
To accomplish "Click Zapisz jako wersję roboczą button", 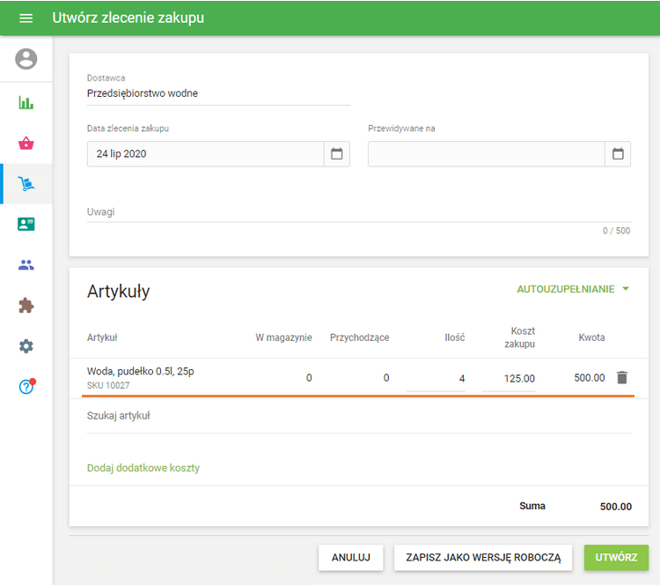I will click(483, 558).
